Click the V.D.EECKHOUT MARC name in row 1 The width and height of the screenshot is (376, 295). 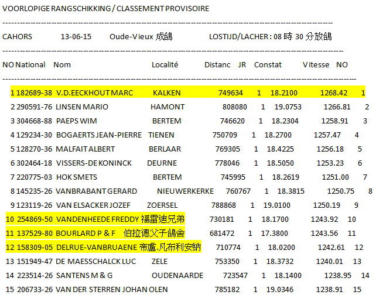pyautogui.click(x=94, y=93)
